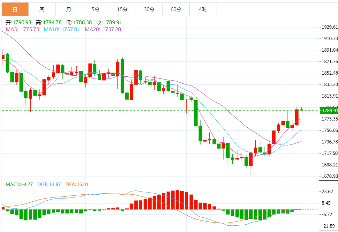Click the 1736.78 price axis label
Viewport: 338px width, 232px height.
330,142
